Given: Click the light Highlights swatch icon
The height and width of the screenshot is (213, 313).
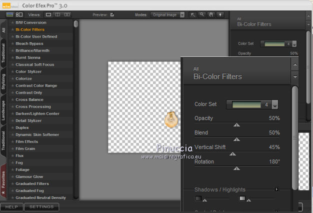Looking at the screenshot, I should 242,198.
